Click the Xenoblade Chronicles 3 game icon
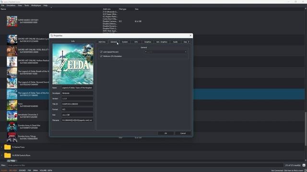This screenshot has height=172, width=307. [12, 116]
